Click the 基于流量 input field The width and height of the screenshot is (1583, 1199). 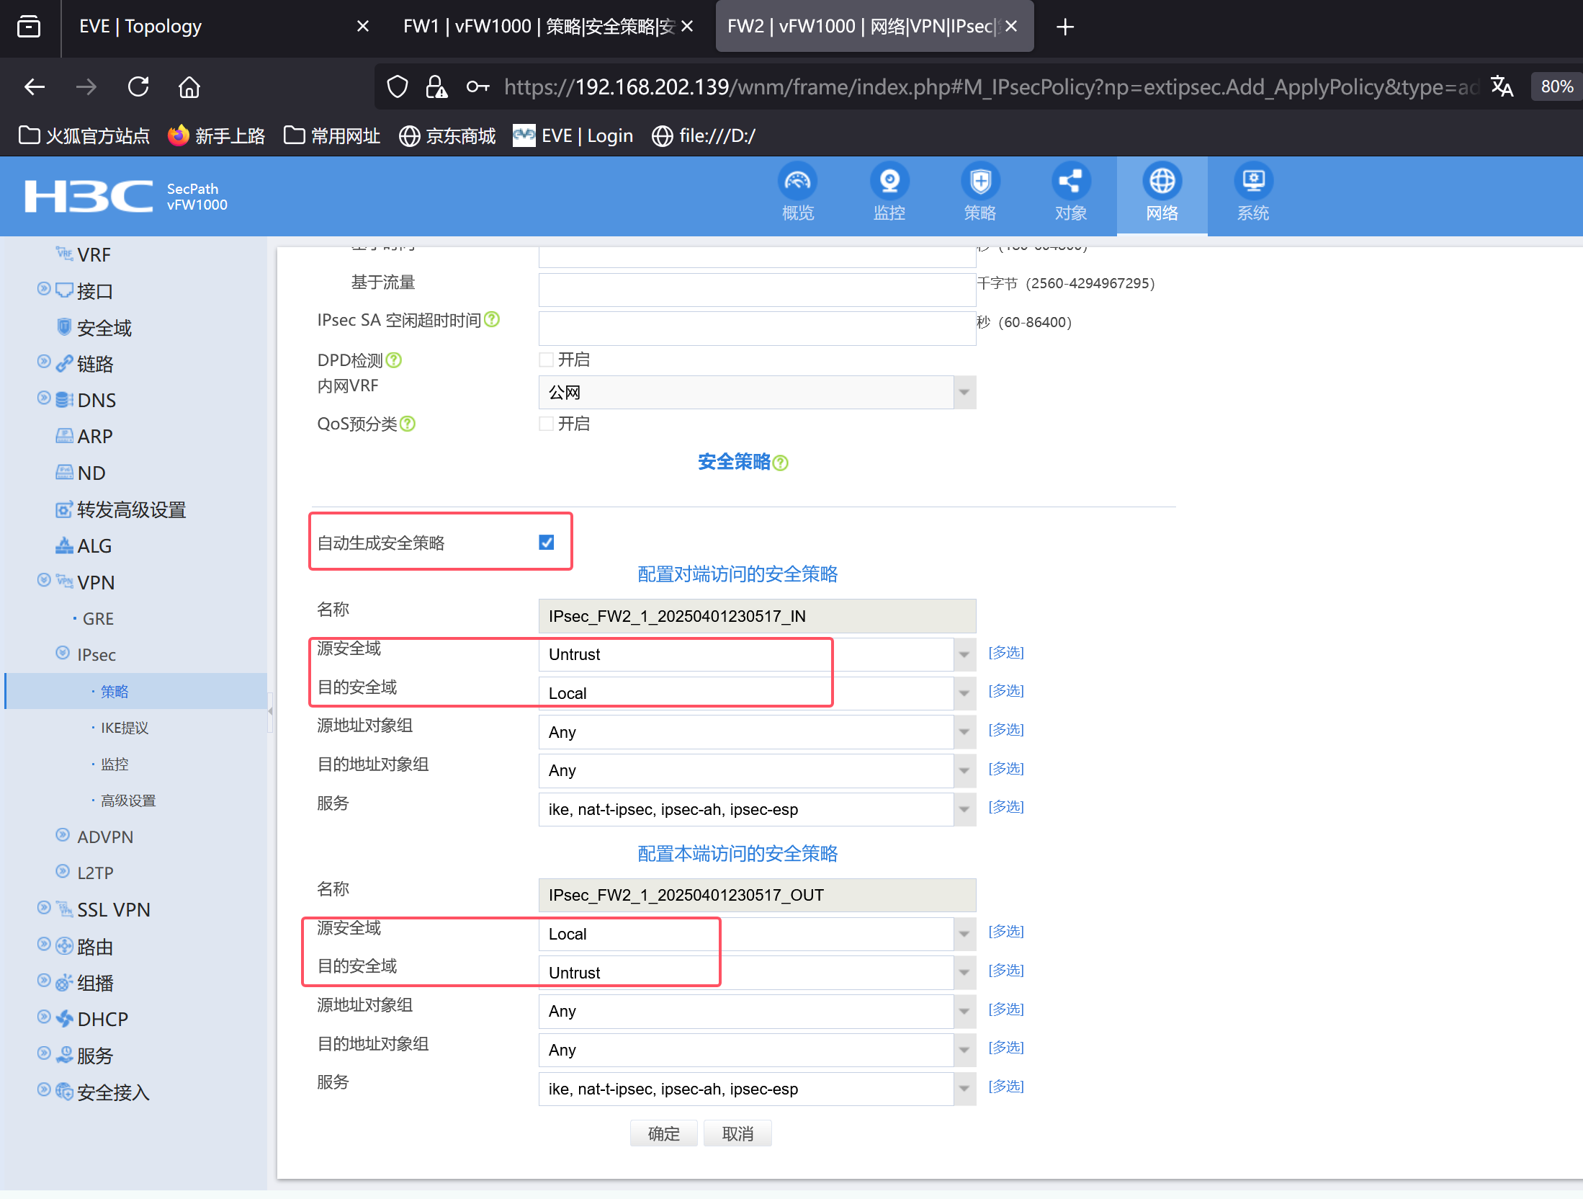(756, 289)
